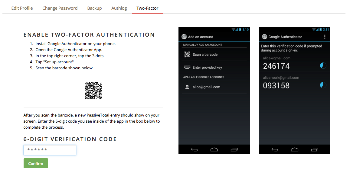Screen dimensions: 350x175
Task: Tap the home button on the left phone
Action: (x=214, y=150)
